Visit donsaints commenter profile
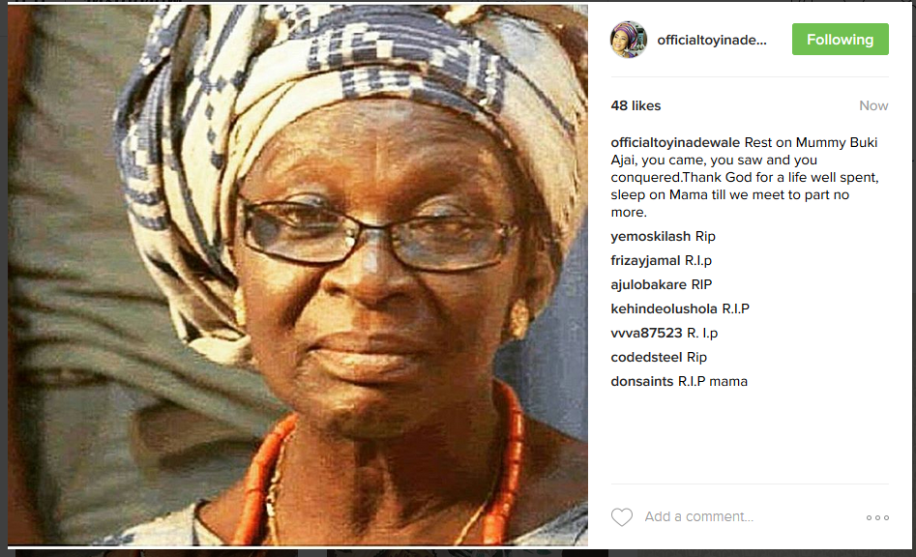Screen dimensions: 916x557 [642, 381]
